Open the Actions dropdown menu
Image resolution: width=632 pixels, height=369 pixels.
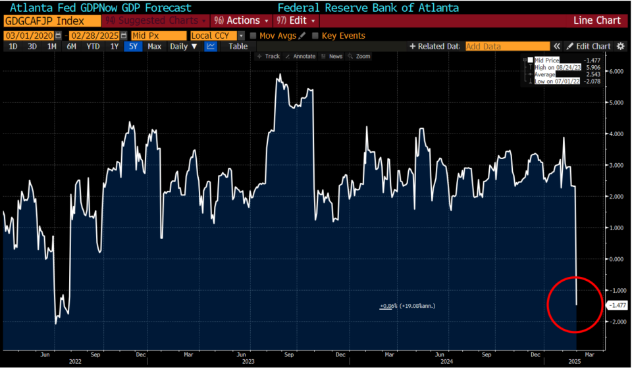pos(241,20)
